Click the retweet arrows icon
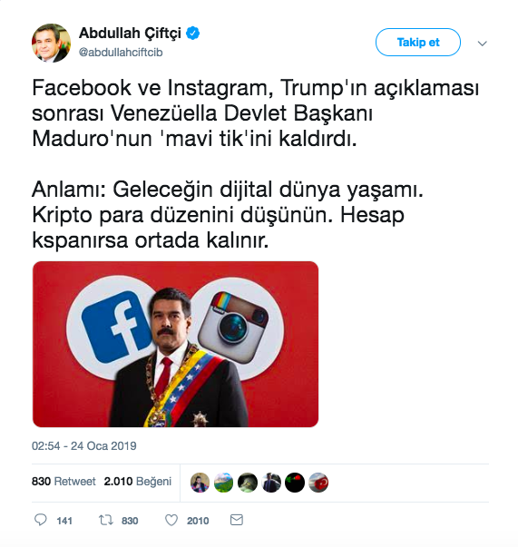The height and width of the screenshot is (547, 518). (105, 520)
